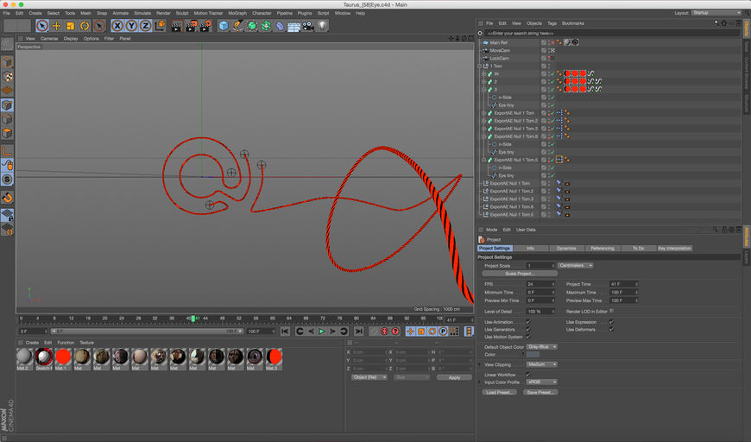Open the Default Object Color dropdown

click(x=542, y=346)
